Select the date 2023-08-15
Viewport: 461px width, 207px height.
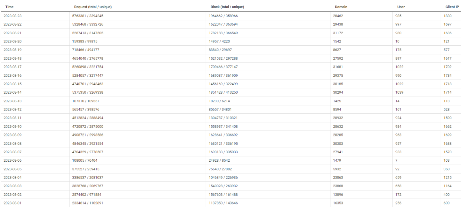[13, 84]
